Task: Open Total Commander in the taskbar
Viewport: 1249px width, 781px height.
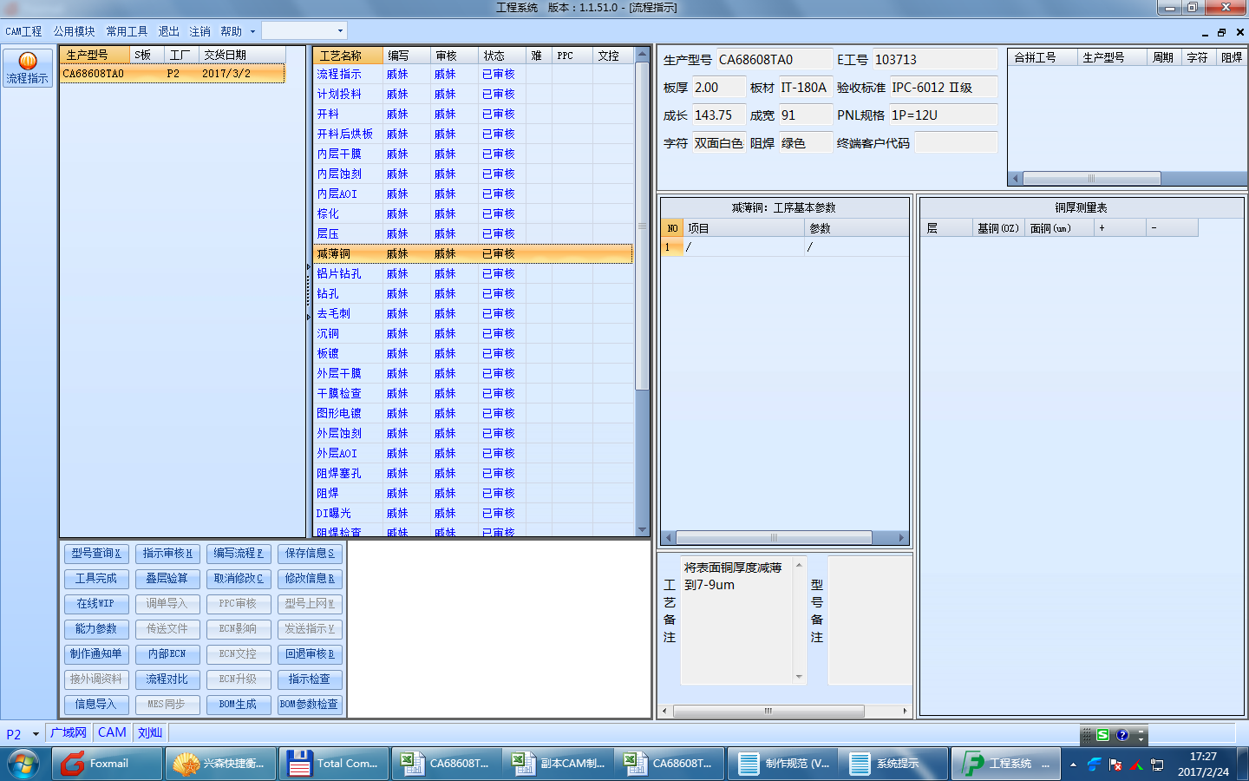Action: (x=334, y=764)
